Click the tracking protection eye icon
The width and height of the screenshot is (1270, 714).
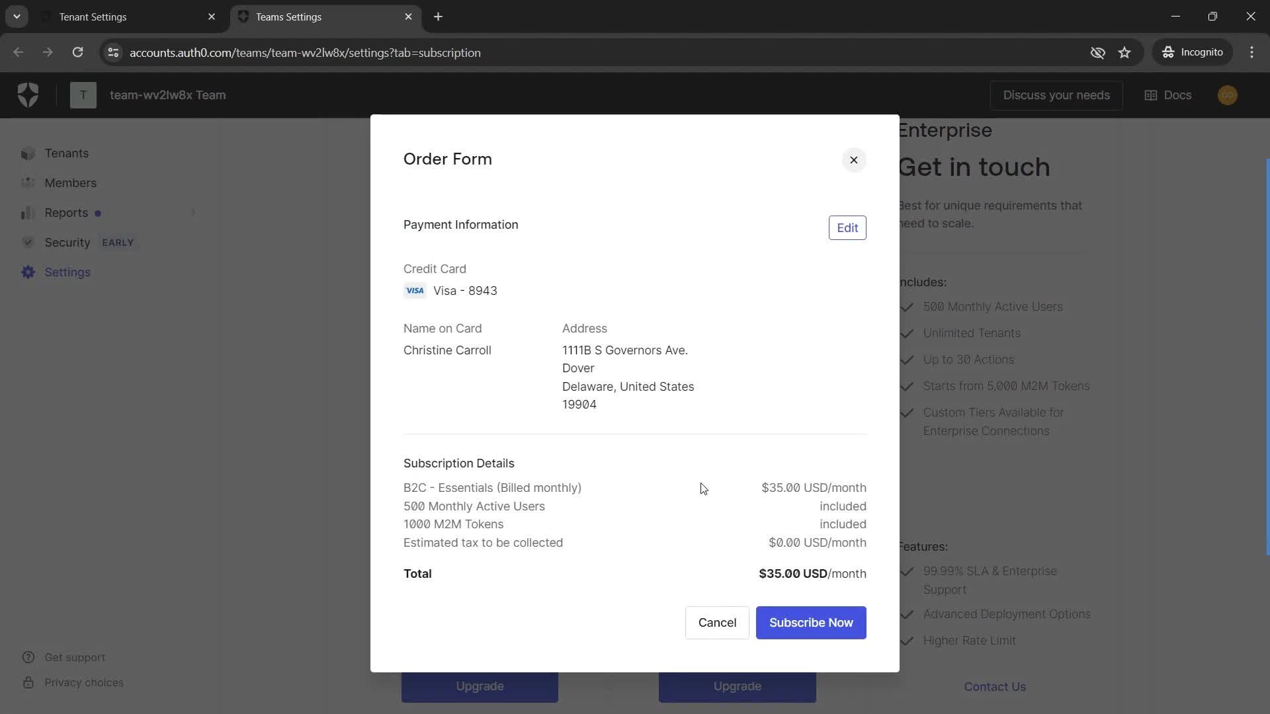1097,52
